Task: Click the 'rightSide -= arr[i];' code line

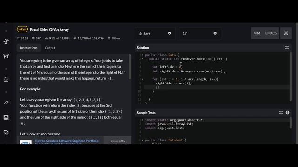Action: [174, 83]
